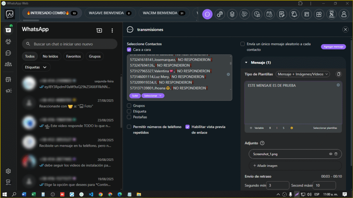Open WhatsApp settings gear in sidebar
This screenshot has height=198, width=353.
point(8,171)
